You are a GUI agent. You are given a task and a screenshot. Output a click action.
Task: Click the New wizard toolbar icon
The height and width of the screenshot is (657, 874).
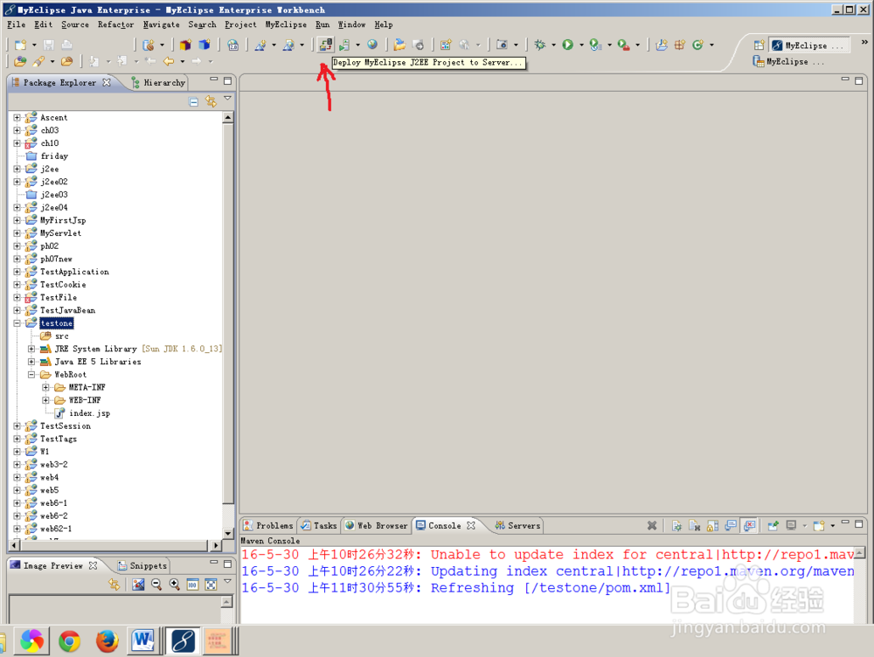pos(21,45)
